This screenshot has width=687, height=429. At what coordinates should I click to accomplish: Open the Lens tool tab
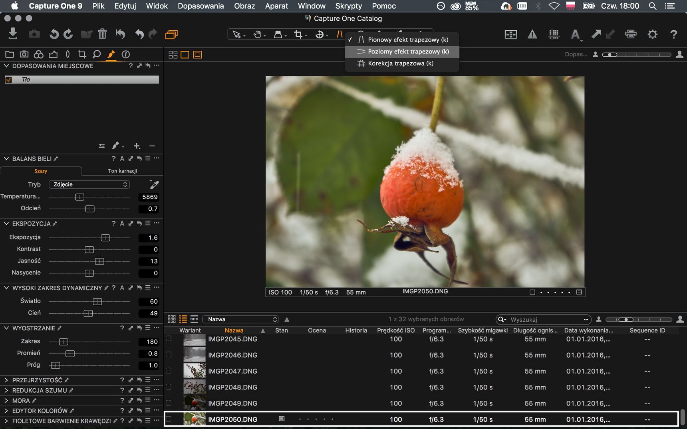point(68,54)
